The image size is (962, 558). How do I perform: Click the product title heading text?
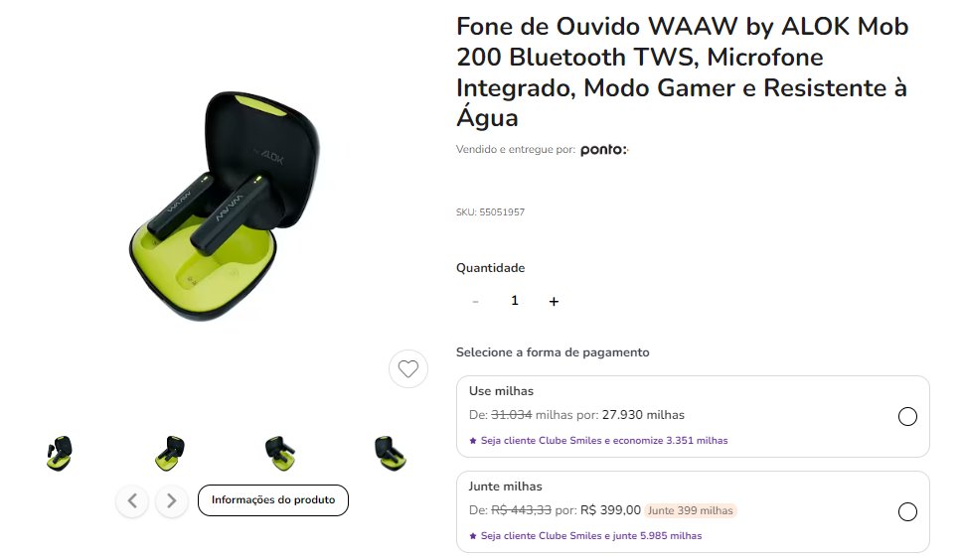[682, 71]
